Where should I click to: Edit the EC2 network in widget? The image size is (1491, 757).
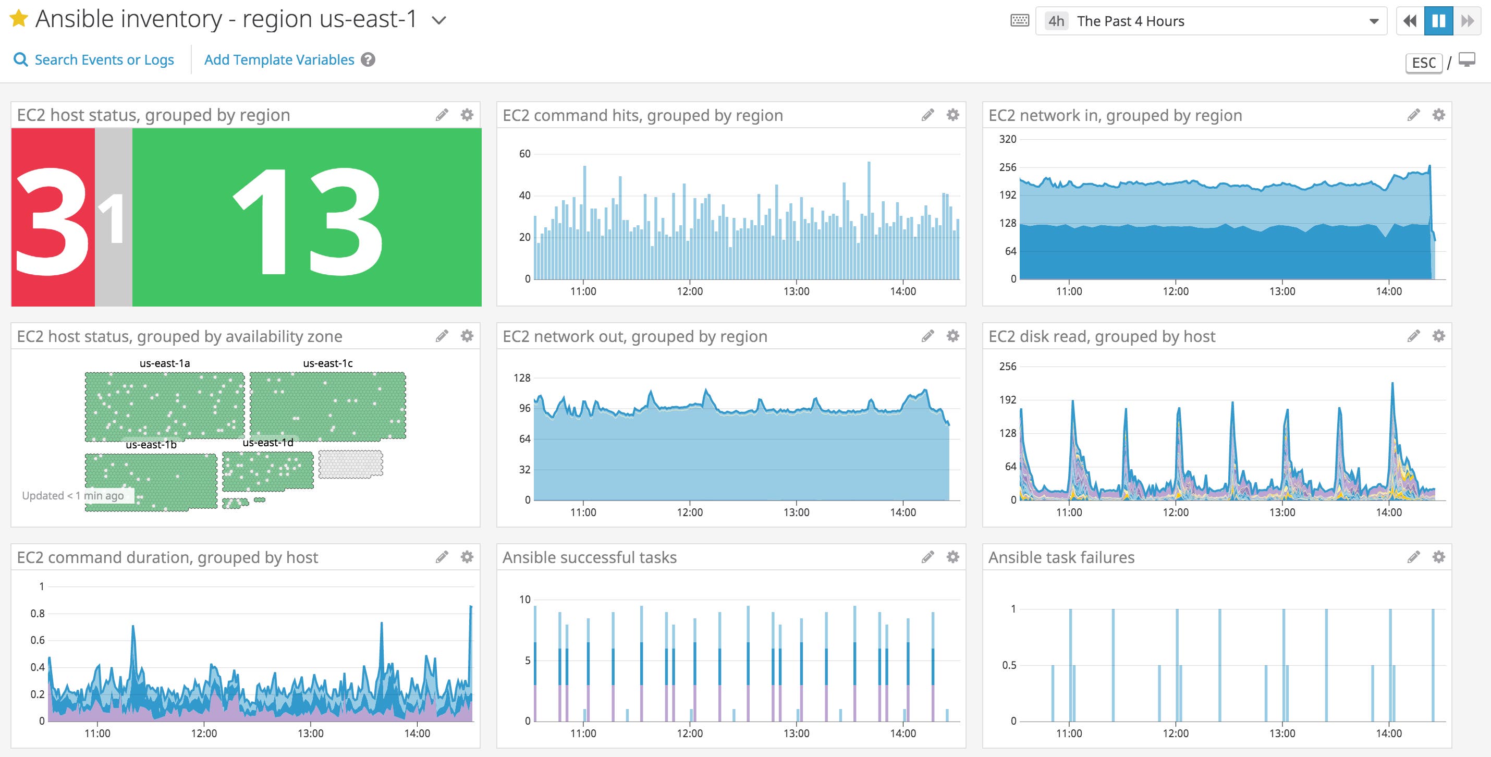coord(1413,115)
